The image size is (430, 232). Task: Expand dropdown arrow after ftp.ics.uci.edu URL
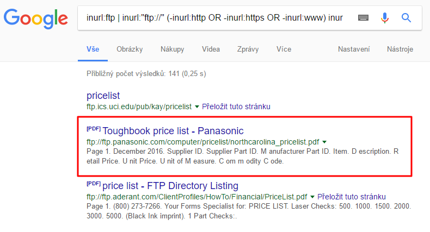196,106
